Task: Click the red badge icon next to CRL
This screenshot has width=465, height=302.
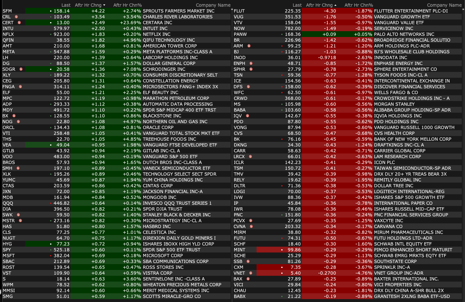Action: [x=16, y=17]
